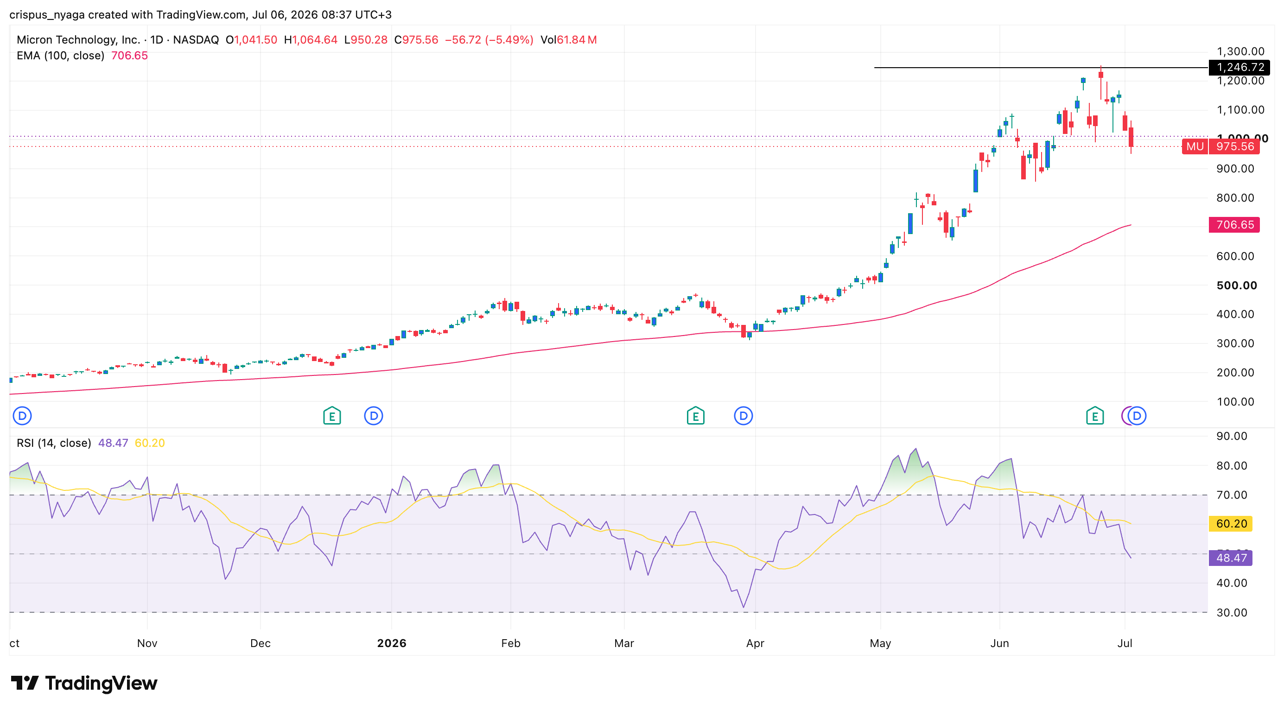Click the October dividend D marker
Viewport: 1284px width, 711px height.
(22, 416)
